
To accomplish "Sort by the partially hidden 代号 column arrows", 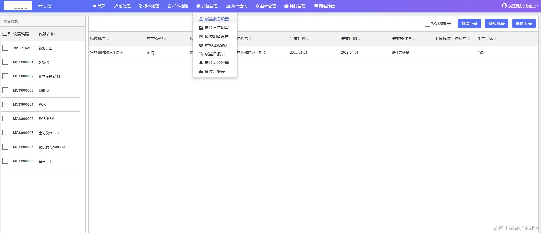I will click(x=251, y=39).
